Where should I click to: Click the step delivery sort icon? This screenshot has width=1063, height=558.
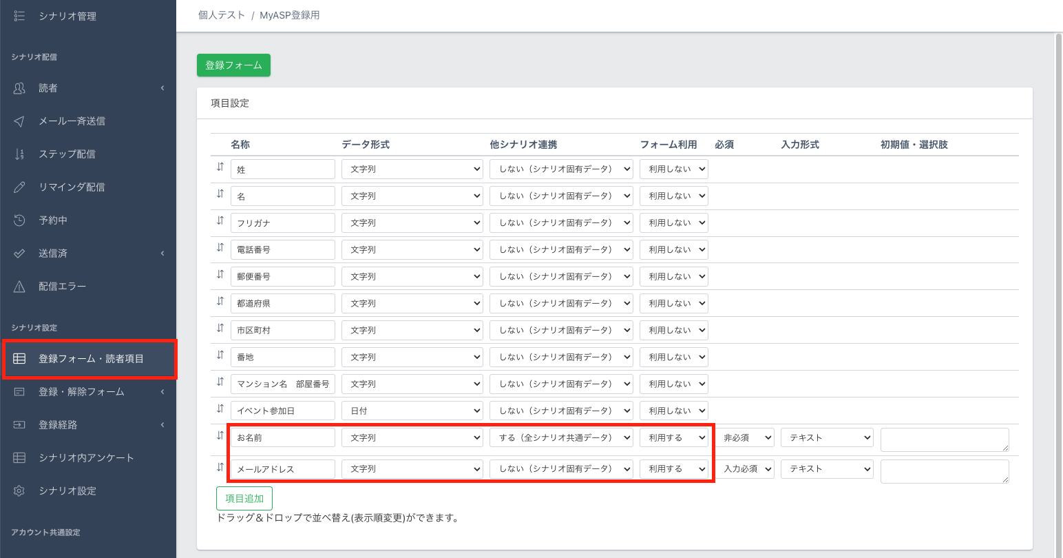tap(19, 154)
